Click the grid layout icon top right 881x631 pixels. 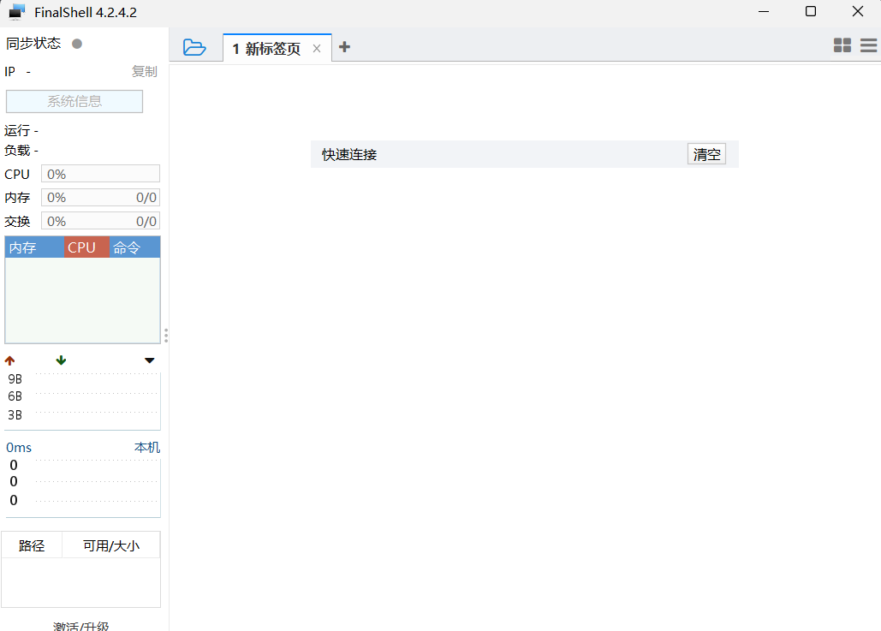(842, 45)
